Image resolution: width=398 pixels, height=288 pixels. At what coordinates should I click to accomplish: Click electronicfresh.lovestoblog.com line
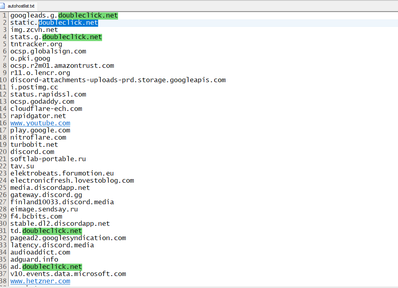[72, 181]
